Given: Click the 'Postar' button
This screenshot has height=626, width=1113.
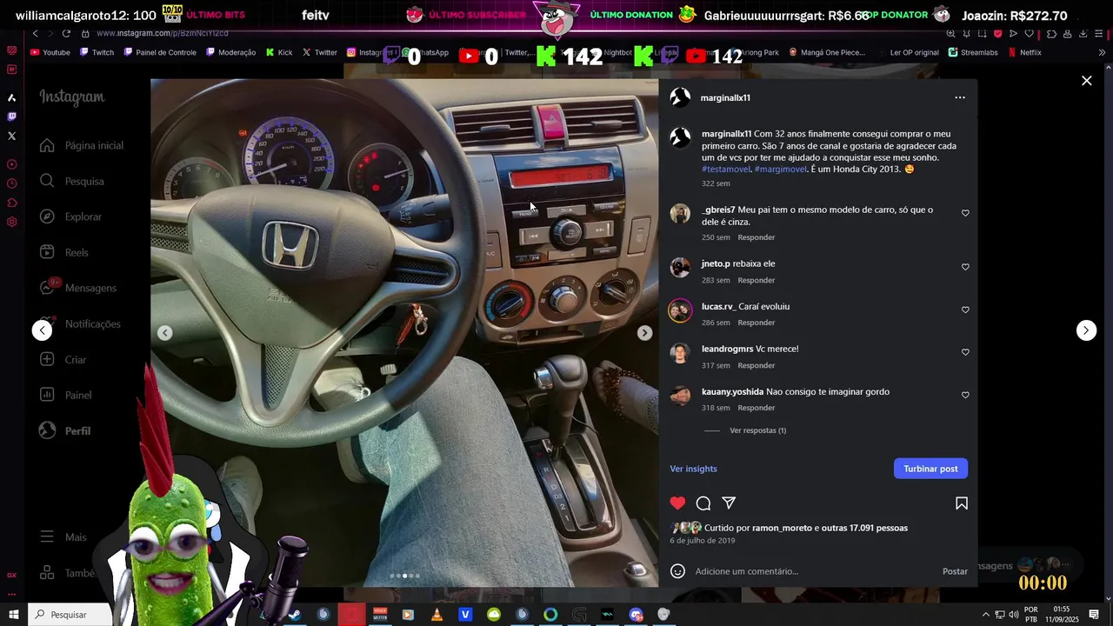Looking at the screenshot, I should click(x=955, y=571).
